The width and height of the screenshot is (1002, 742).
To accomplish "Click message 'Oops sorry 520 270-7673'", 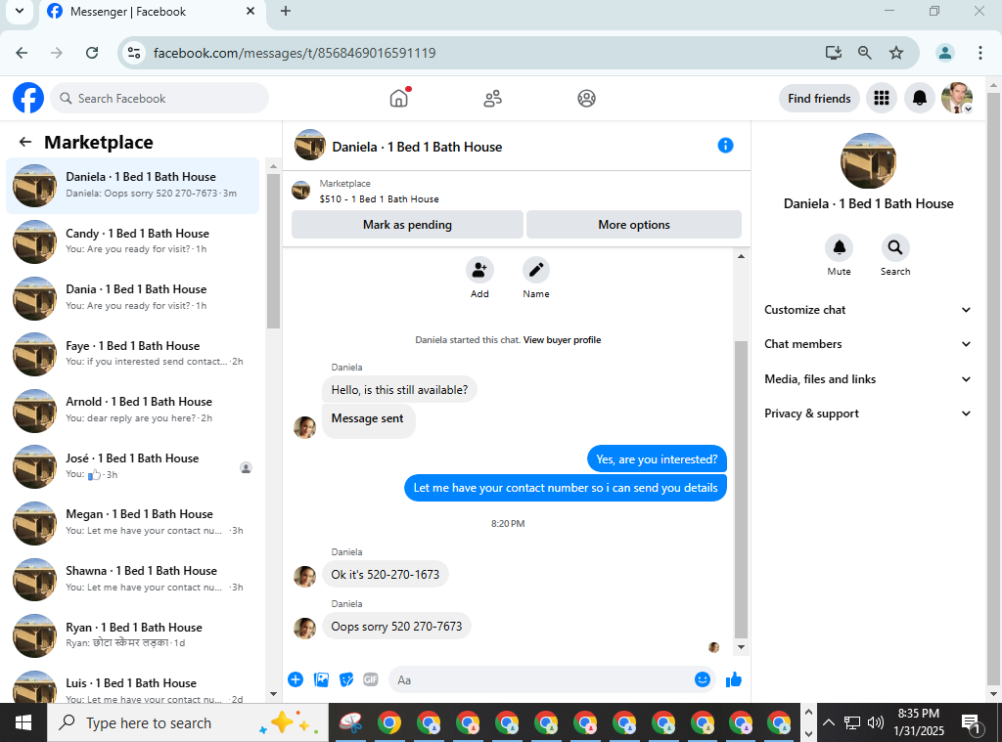I will [396, 627].
